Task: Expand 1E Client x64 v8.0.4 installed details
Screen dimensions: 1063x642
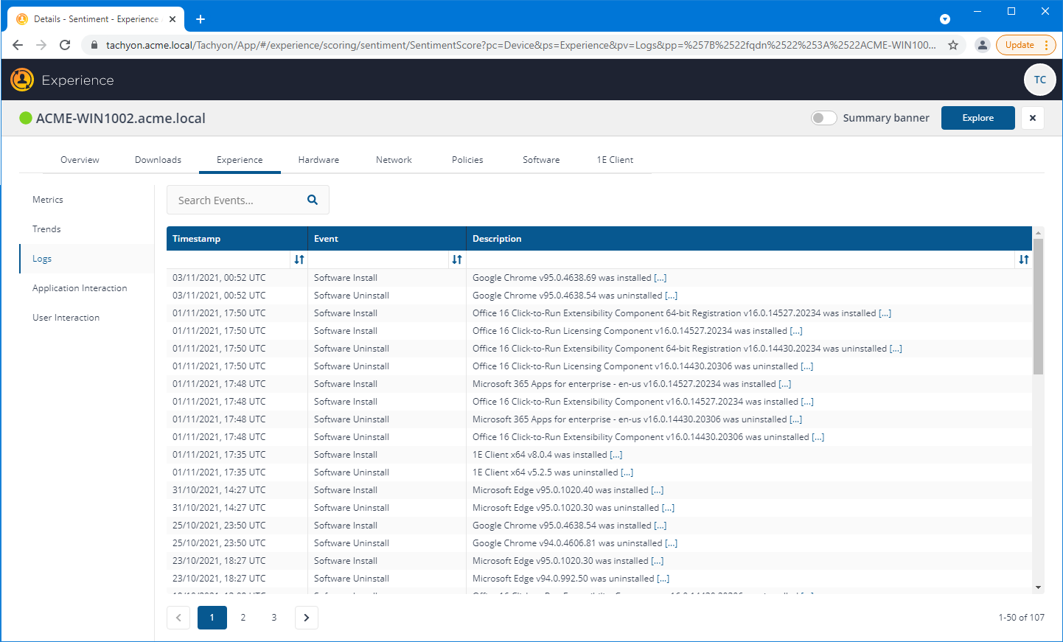Action: click(x=616, y=455)
